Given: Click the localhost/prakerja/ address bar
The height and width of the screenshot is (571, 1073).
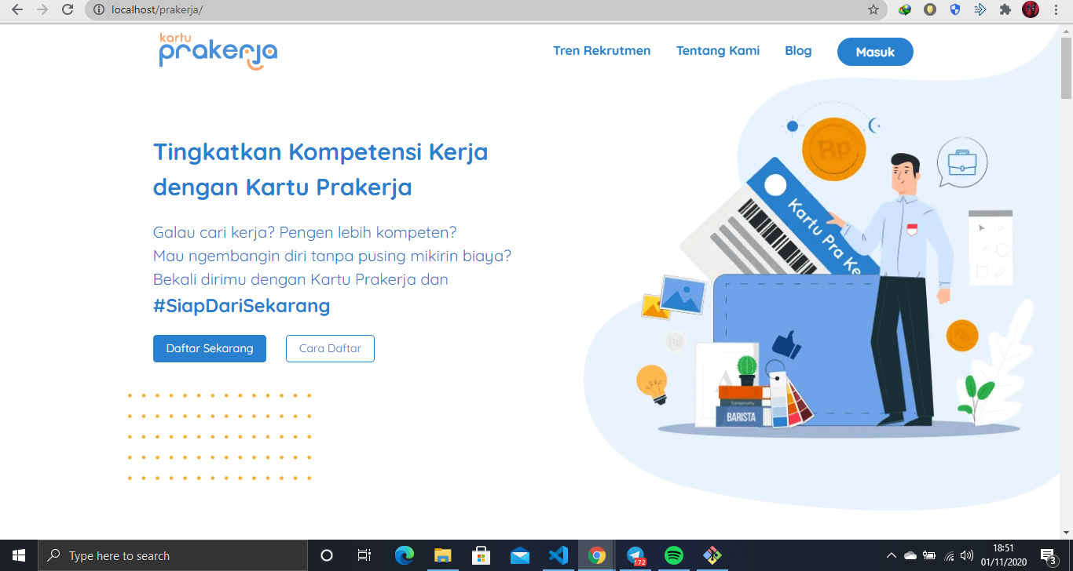Looking at the screenshot, I should (479, 9).
